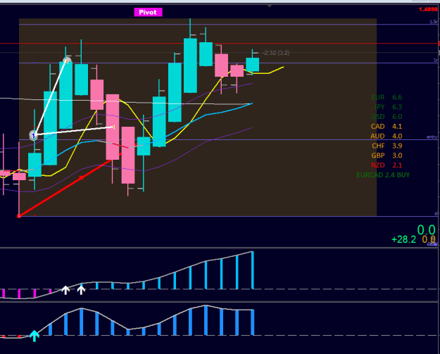
Task: Select the NZD 2.1 strength row
Action: point(386,165)
